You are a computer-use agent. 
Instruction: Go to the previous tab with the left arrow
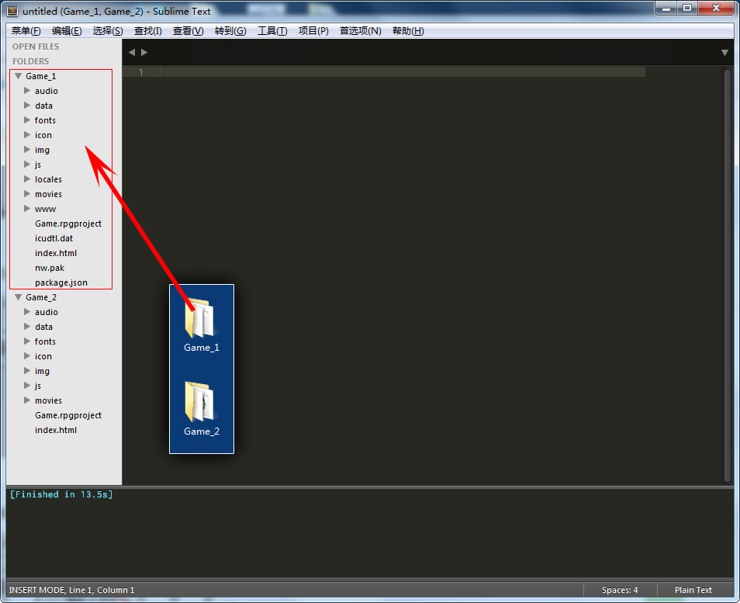pyautogui.click(x=132, y=53)
